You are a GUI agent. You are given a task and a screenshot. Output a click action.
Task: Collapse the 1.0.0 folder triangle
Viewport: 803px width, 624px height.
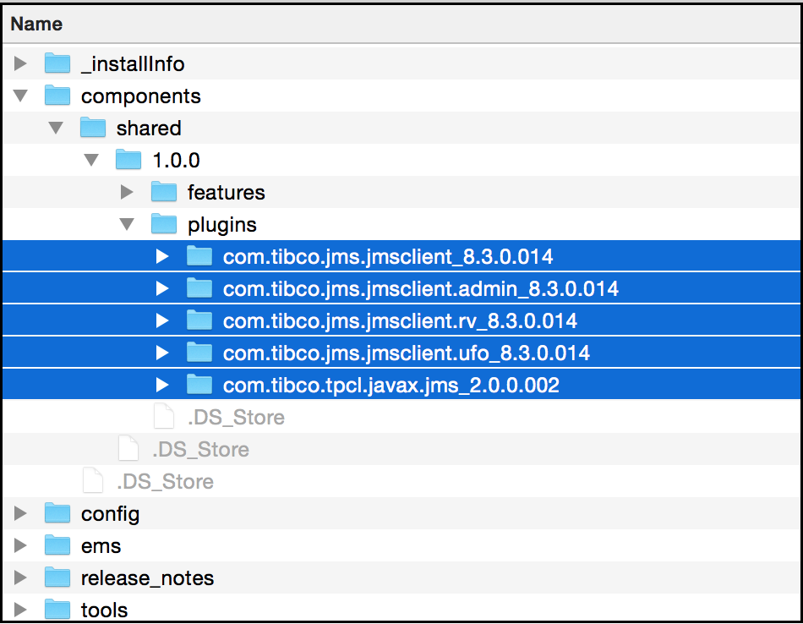click(92, 160)
